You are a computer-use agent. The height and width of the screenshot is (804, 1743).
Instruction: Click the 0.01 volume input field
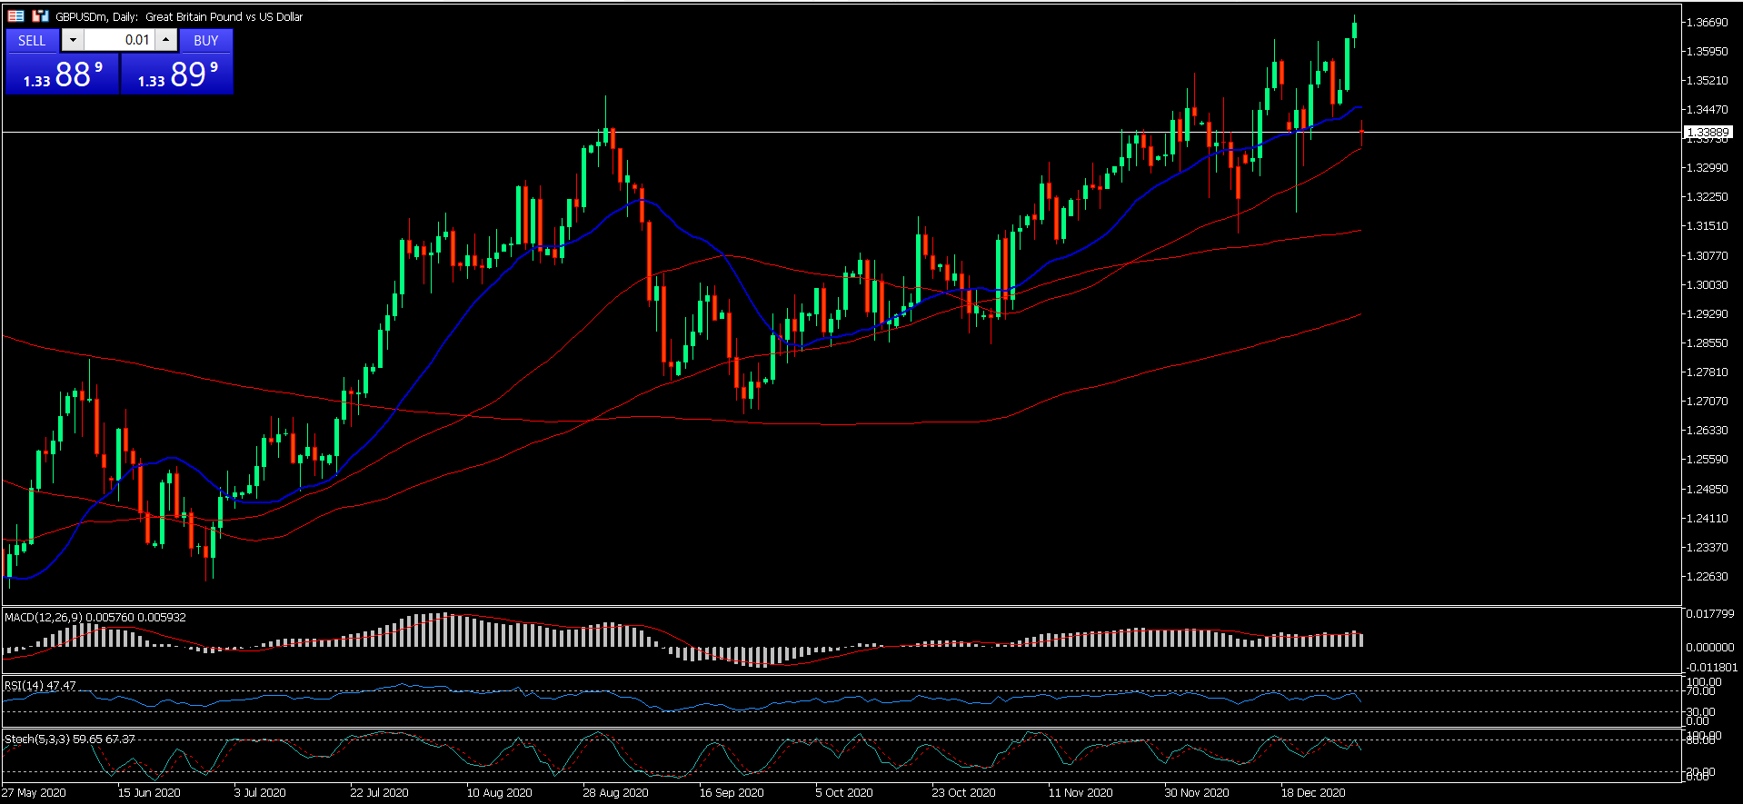point(119,40)
